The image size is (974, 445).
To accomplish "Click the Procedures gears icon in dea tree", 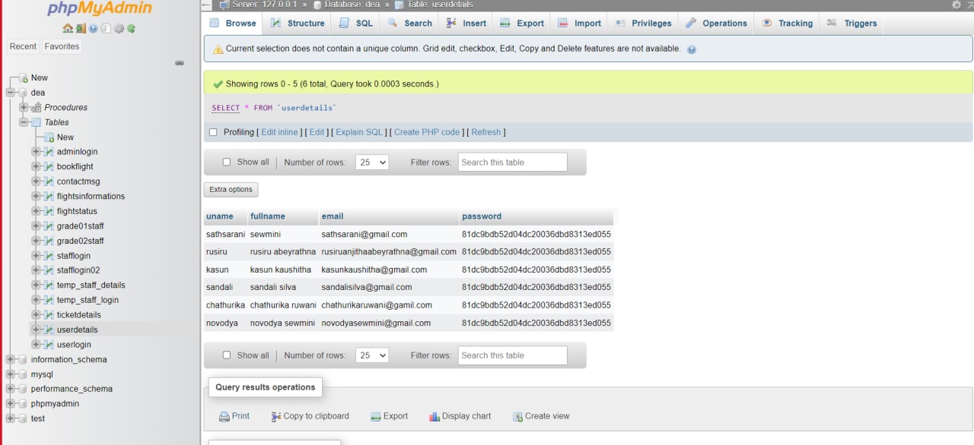I will 37,107.
